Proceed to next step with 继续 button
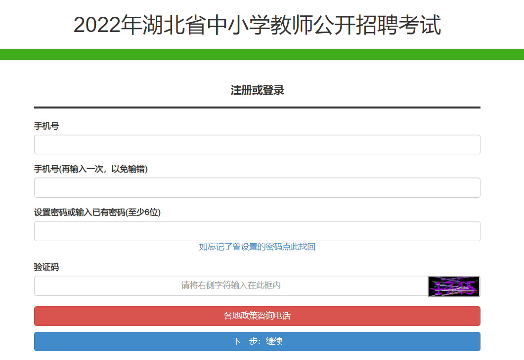The width and height of the screenshot is (524, 360). 257,341
